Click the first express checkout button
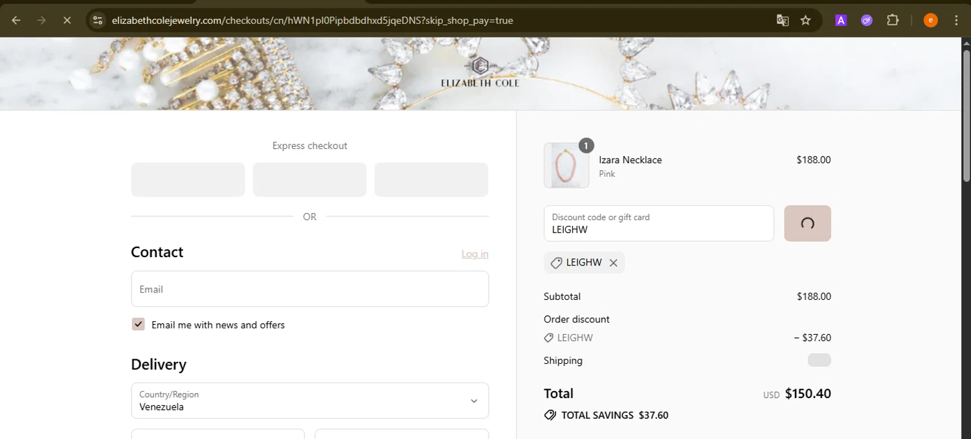Image resolution: width=971 pixels, height=439 pixels. click(188, 179)
